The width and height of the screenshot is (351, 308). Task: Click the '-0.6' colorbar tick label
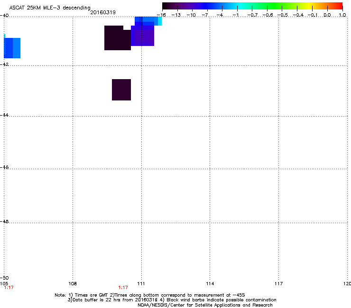tap(268, 15)
